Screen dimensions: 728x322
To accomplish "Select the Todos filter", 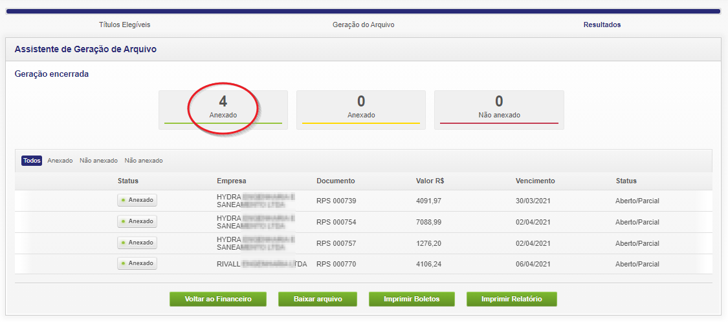I will (x=32, y=161).
